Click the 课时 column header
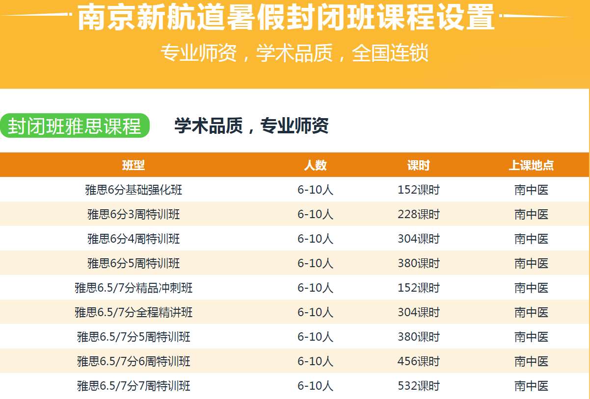Screen dimensions: 590x399 (418, 165)
